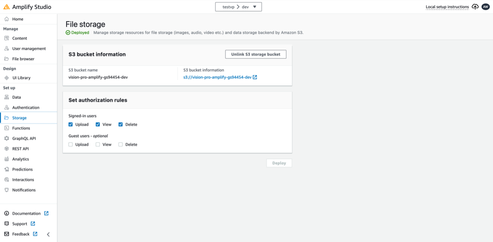Click the Amplify Studio logo icon
The width and height of the screenshot is (493, 242).
pos(6,7)
